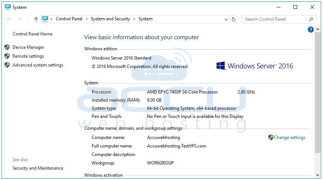Viewport: 323px width, 180px height.
Task: Click the Back navigation arrow
Action: pyautogui.click(x=9, y=19)
